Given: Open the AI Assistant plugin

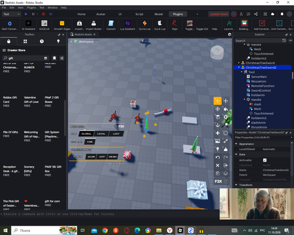Looking at the screenshot, I should (28, 25).
